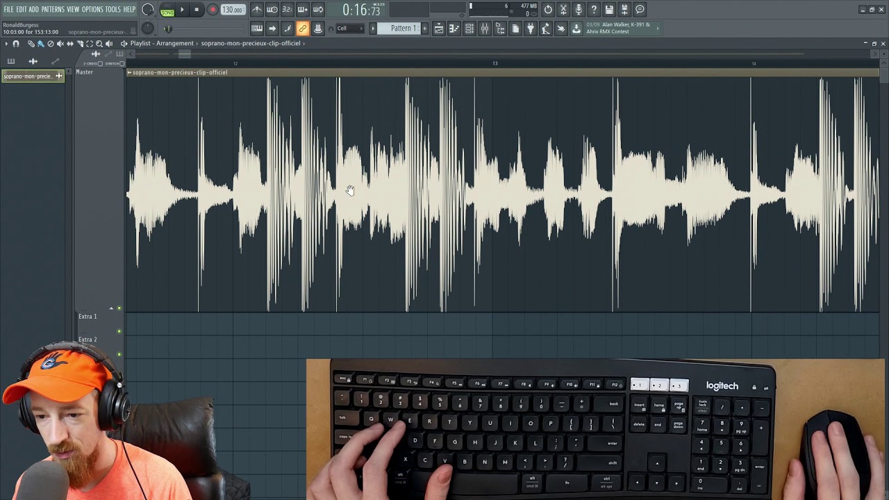The height and width of the screenshot is (500, 889).
Task: Open the EDIT menu
Action: tap(22, 10)
